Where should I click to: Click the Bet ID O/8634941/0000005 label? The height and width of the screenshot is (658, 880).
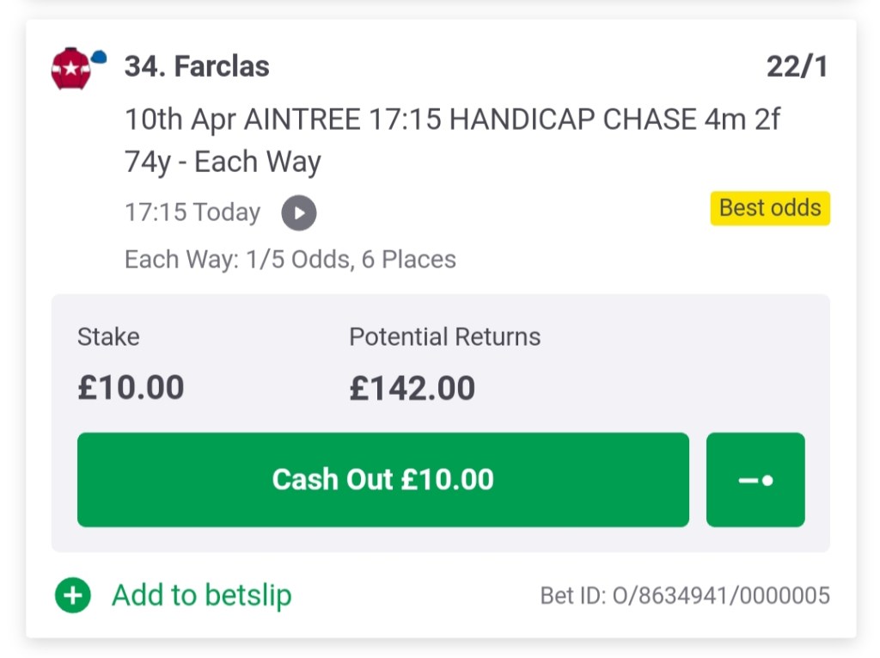[x=687, y=595]
